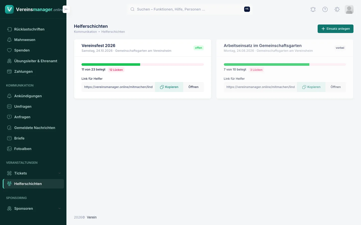Click the search magnifier icon
The height and width of the screenshot is (225, 361).
(x=132, y=9)
